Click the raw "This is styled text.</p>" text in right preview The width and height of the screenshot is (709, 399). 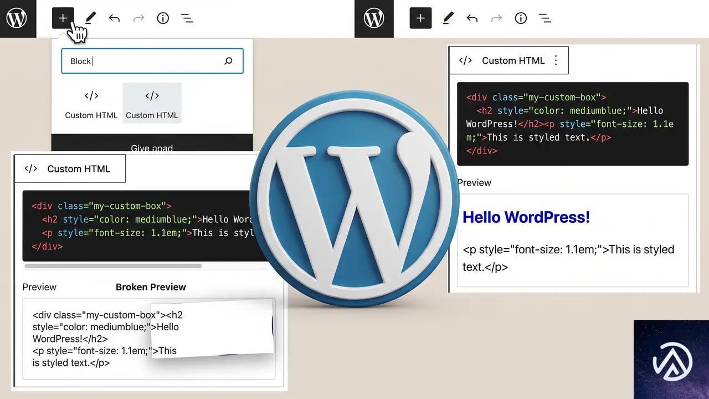click(x=568, y=258)
